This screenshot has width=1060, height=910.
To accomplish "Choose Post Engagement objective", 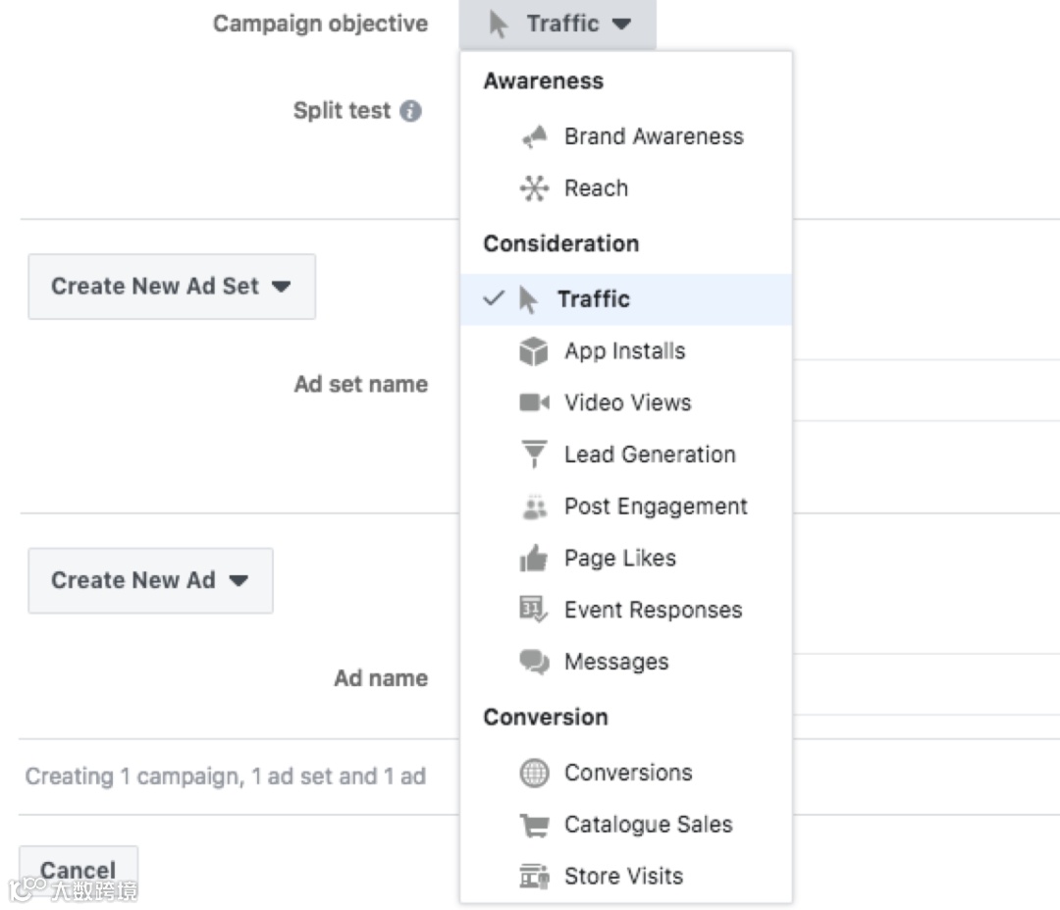I will [x=655, y=507].
